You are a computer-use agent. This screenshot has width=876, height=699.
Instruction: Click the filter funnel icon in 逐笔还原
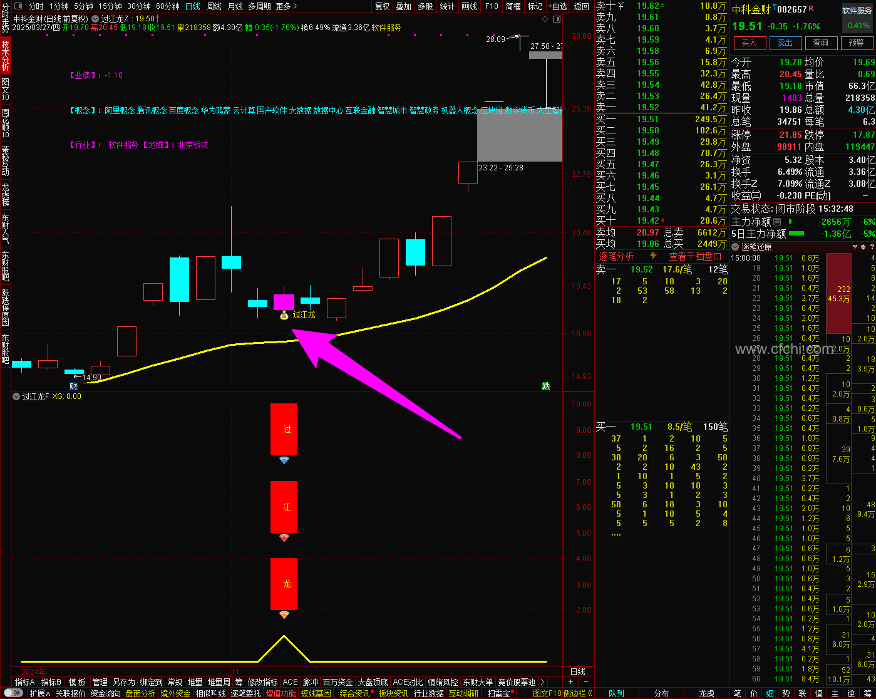click(x=855, y=247)
